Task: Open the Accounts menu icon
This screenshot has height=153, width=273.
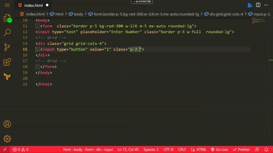Action: 7,124
